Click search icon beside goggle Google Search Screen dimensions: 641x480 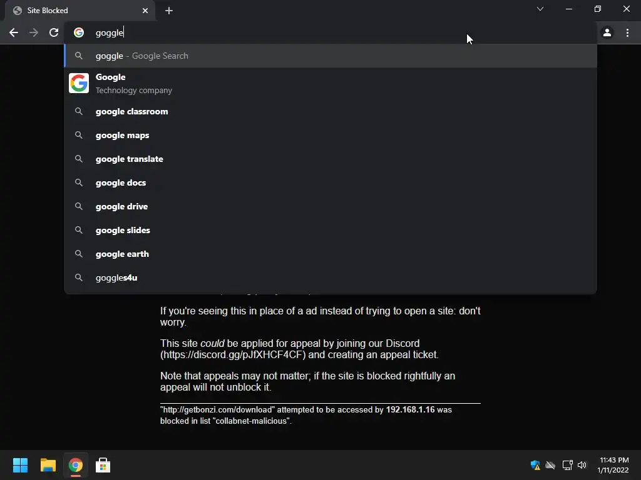pos(79,56)
